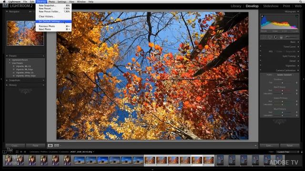Viewport: 305px width, 171px height.
Task: Click the main autumn leaves photo
Action: click(152, 76)
